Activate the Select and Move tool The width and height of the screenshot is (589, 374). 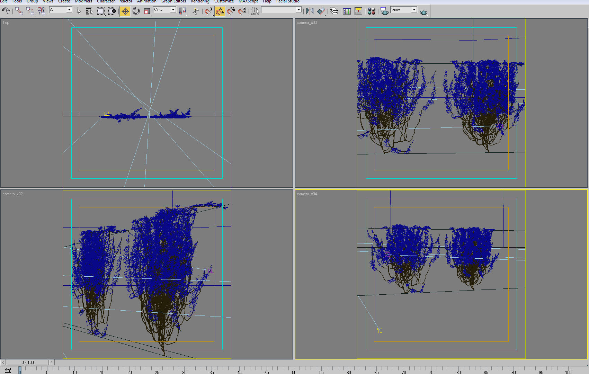point(125,11)
